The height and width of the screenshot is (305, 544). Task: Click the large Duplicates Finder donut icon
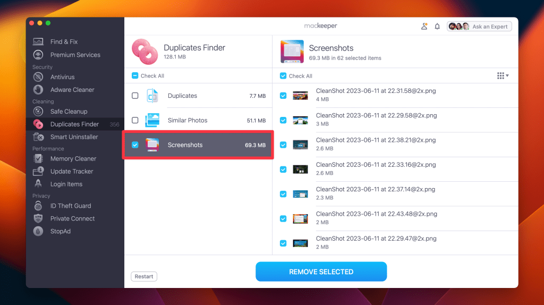coord(144,52)
